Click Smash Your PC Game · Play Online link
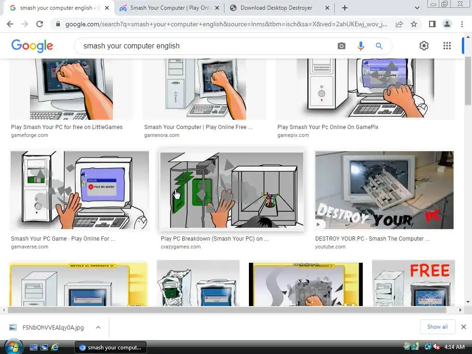Image resolution: width=472 pixels, height=354 pixels. point(63,238)
